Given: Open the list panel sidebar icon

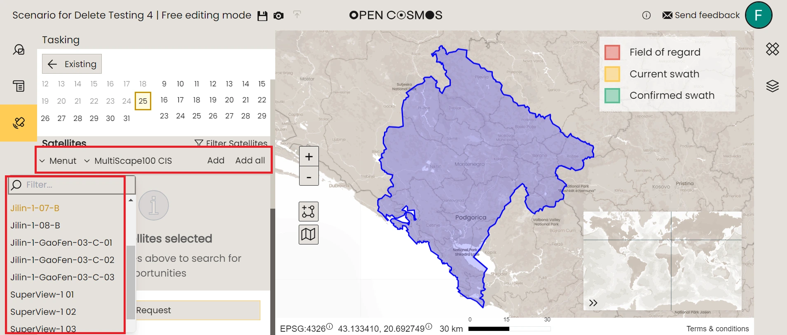Looking at the screenshot, I should 19,86.
